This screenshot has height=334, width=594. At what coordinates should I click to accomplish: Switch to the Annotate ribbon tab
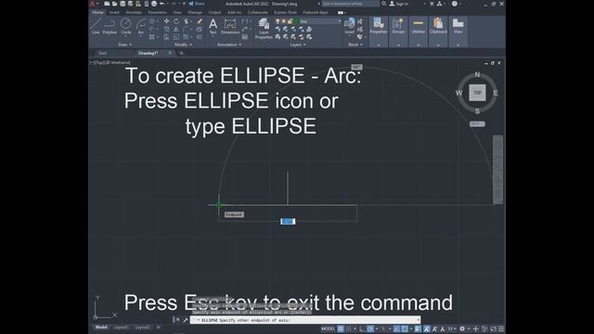[x=134, y=12]
